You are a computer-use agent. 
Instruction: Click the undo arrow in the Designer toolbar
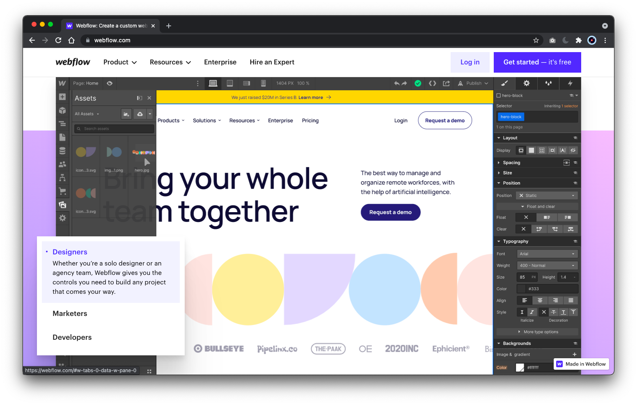coord(396,83)
